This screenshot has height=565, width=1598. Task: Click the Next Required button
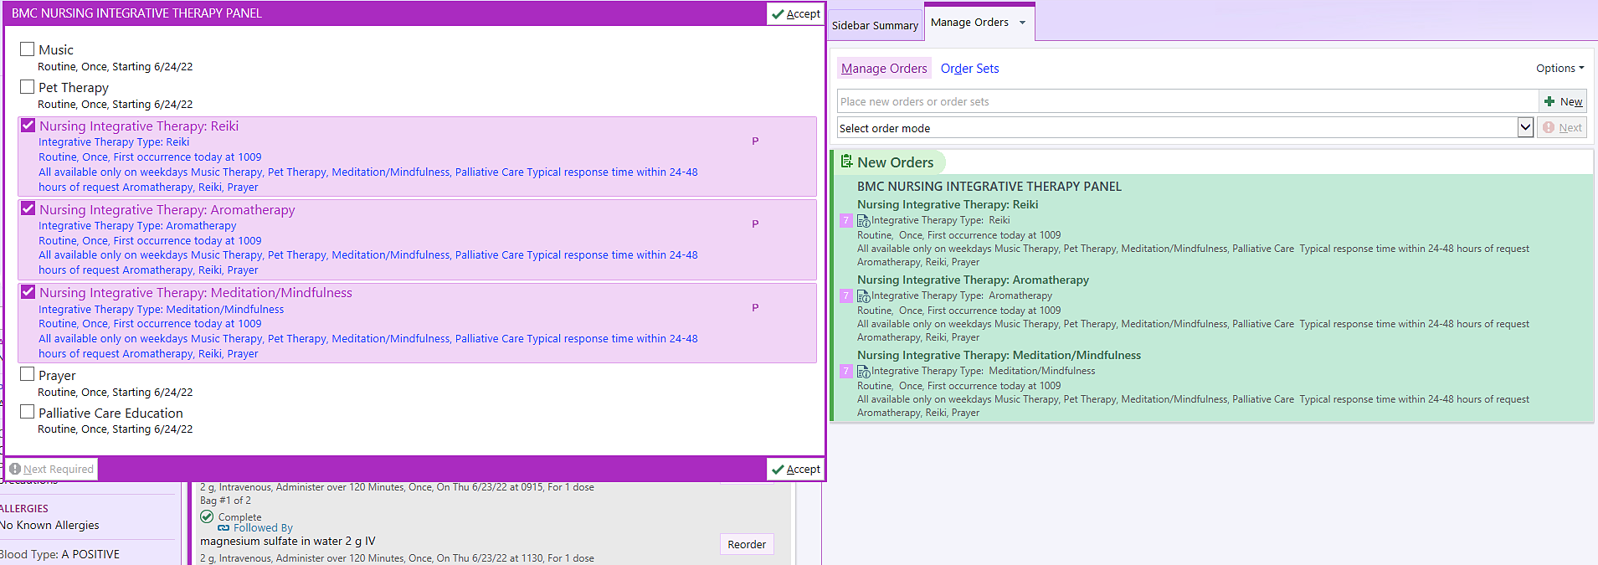coord(52,470)
